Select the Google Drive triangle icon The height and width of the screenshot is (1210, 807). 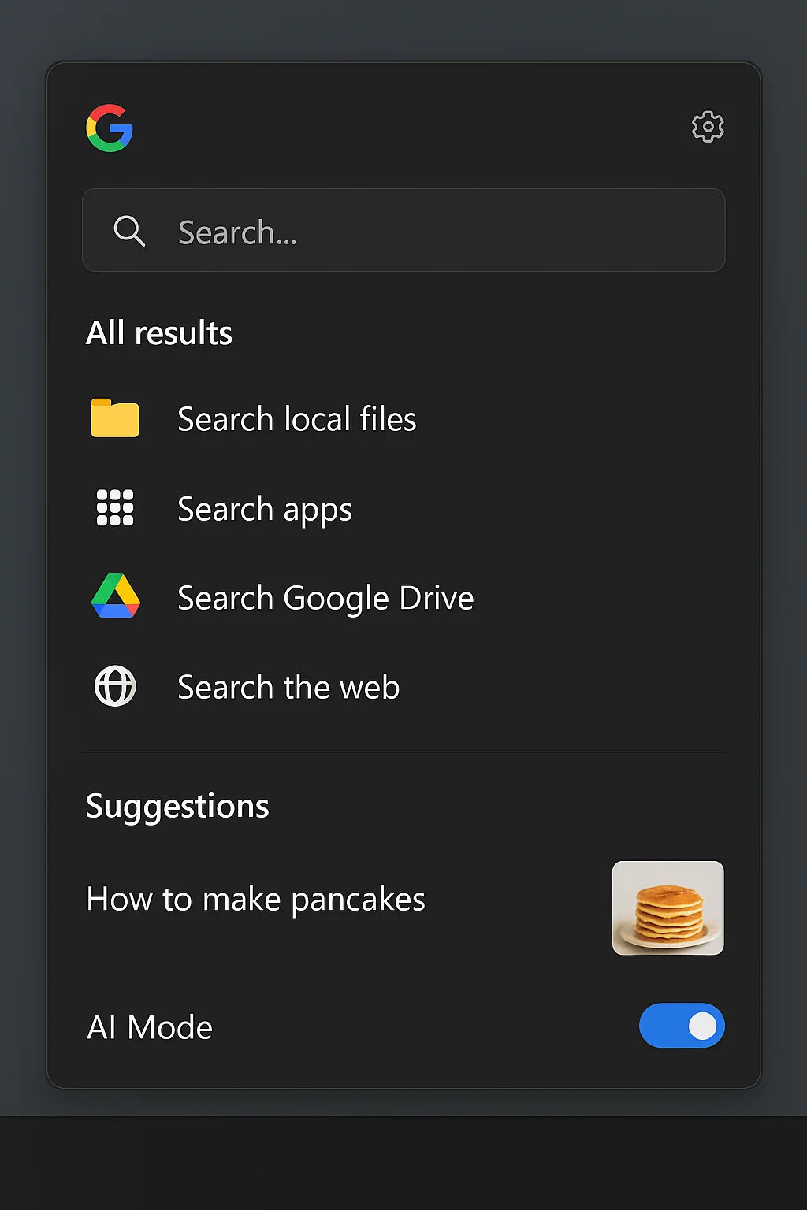(x=115, y=597)
